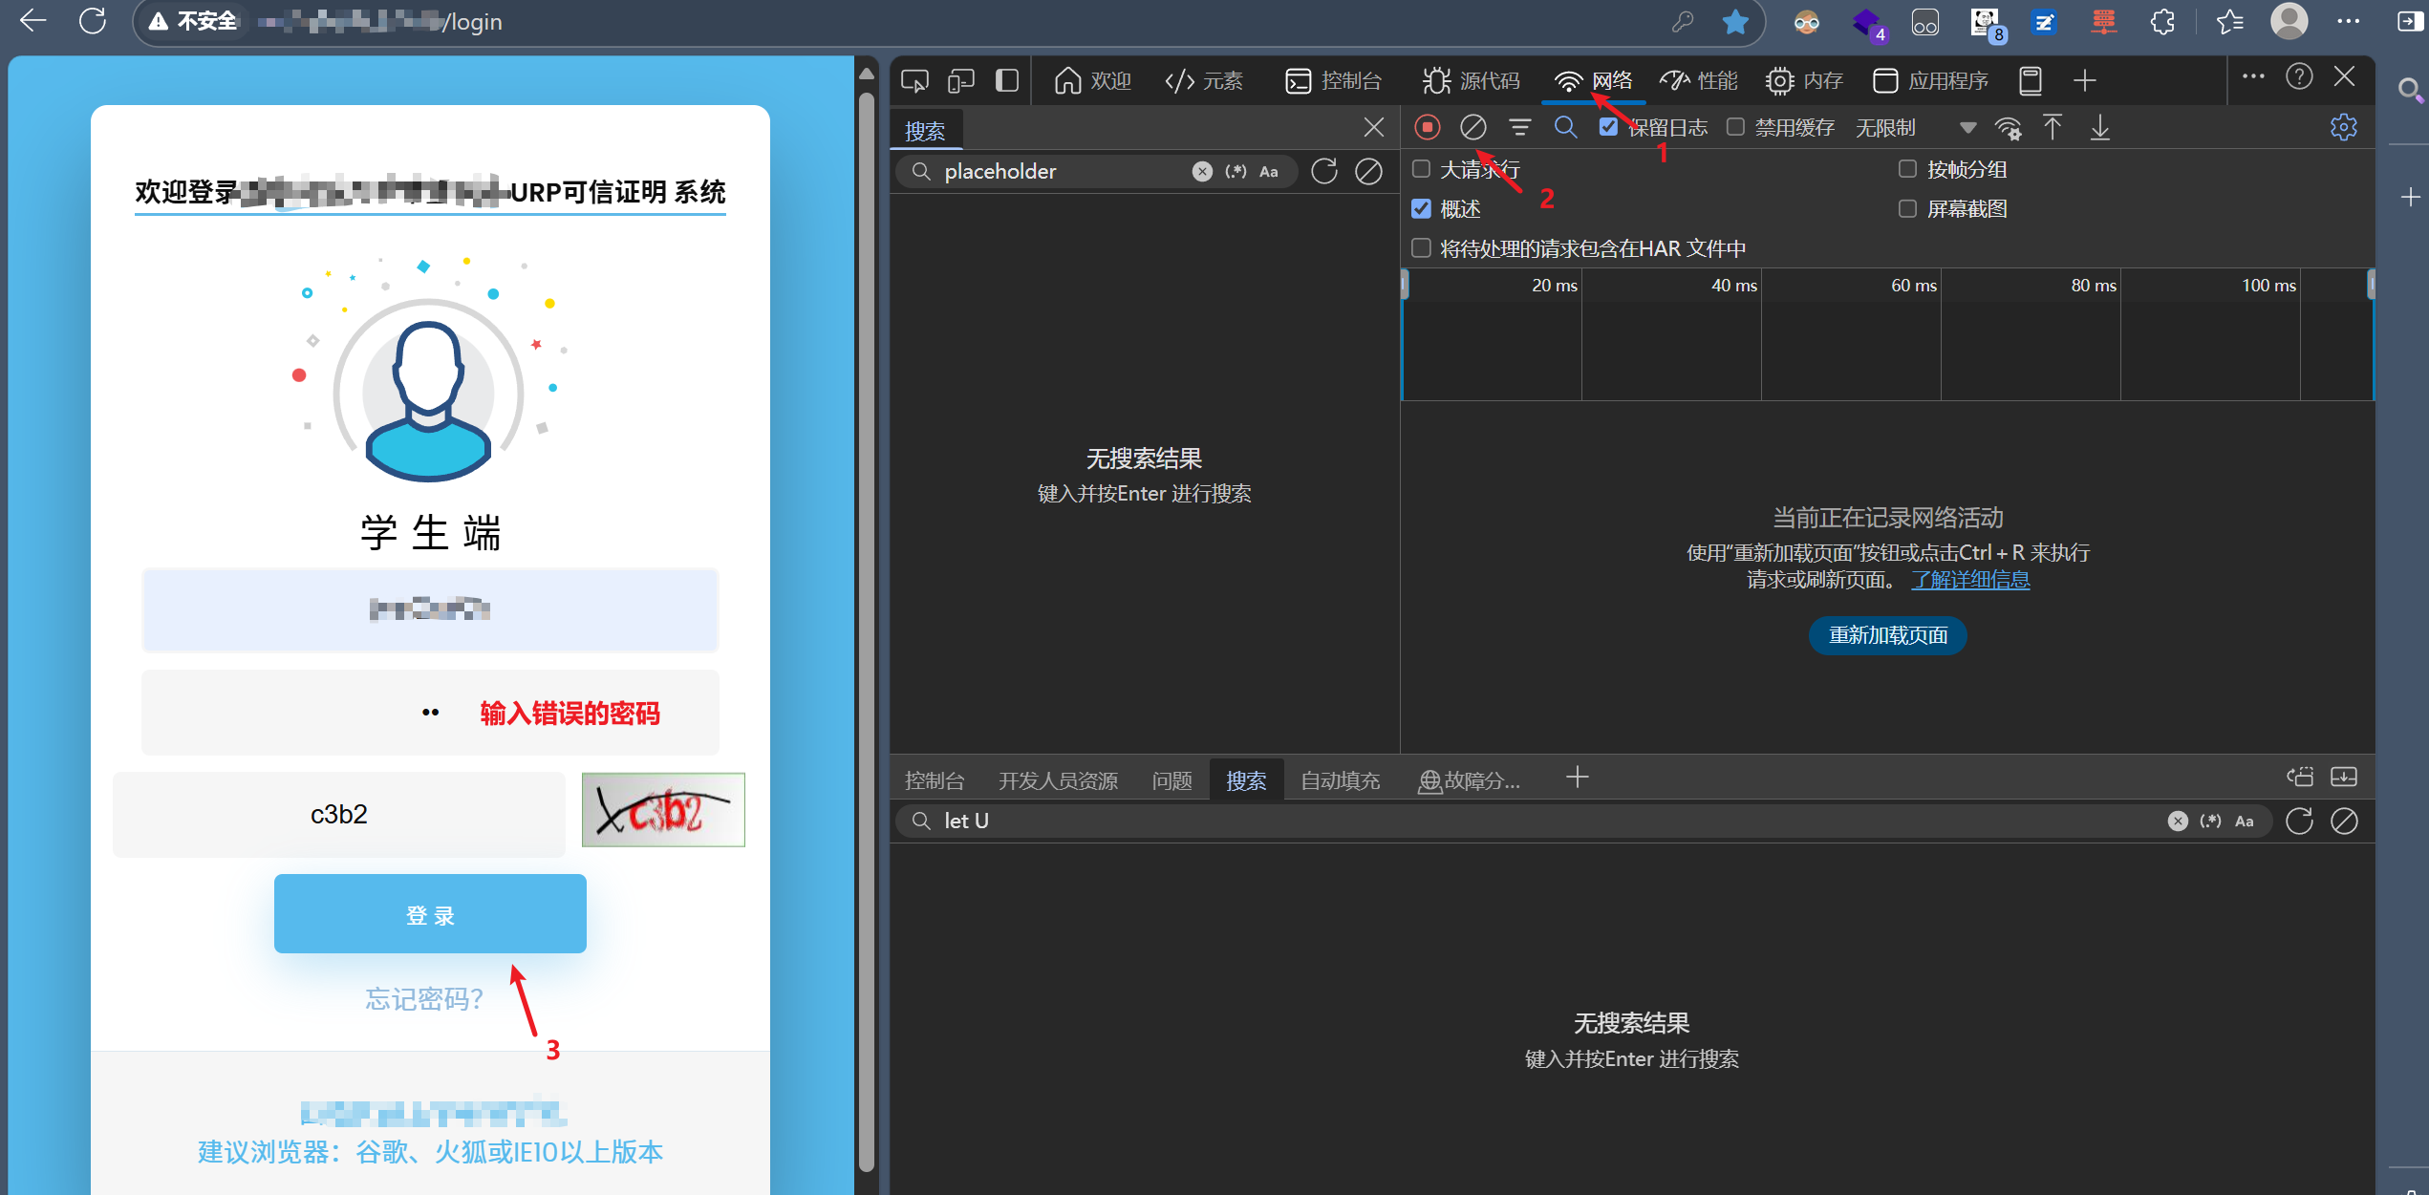
Task: Click the network search magnifier icon
Action: coord(1565,127)
